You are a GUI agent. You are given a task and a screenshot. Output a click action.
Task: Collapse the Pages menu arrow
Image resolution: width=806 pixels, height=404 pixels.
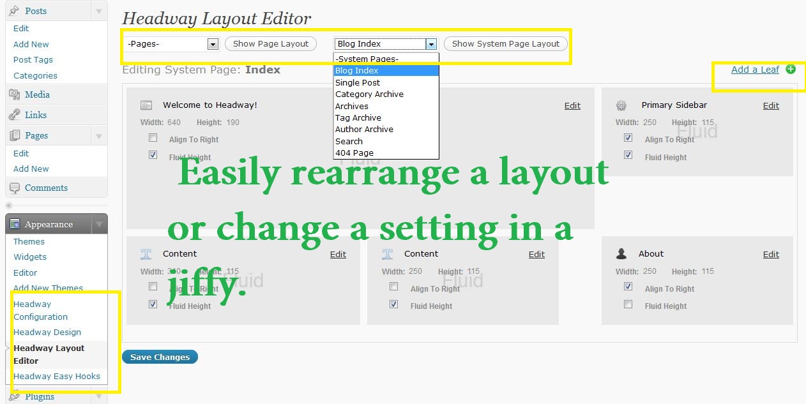coord(98,135)
